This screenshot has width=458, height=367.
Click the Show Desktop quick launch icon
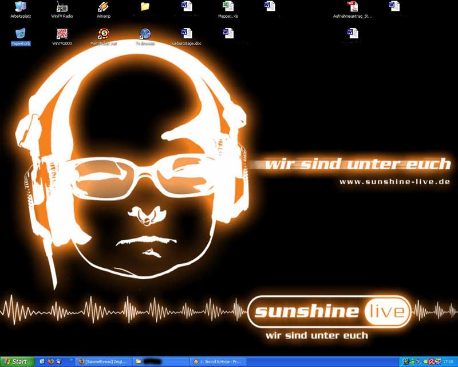tap(42, 361)
